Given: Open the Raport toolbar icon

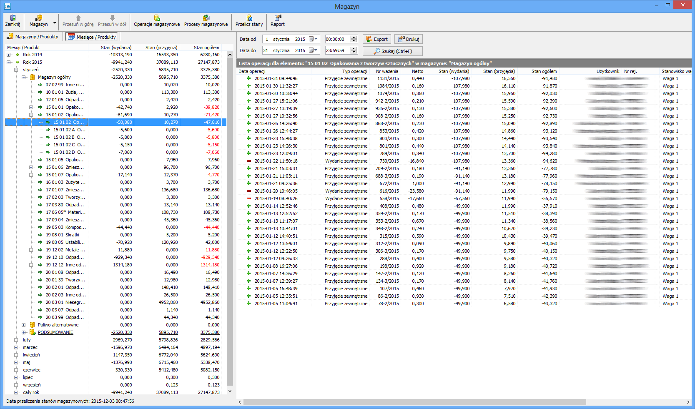Looking at the screenshot, I should [277, 20].
